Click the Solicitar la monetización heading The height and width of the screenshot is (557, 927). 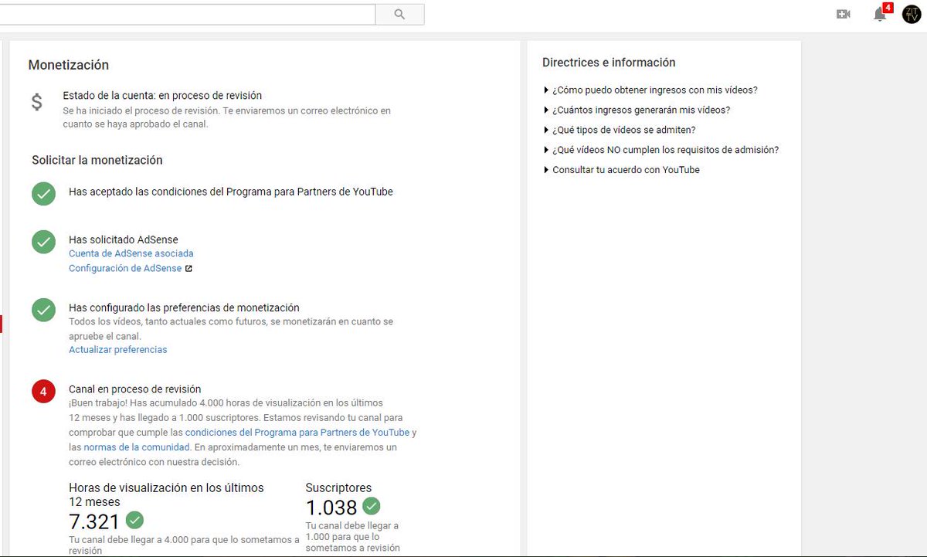pos(97,161)
